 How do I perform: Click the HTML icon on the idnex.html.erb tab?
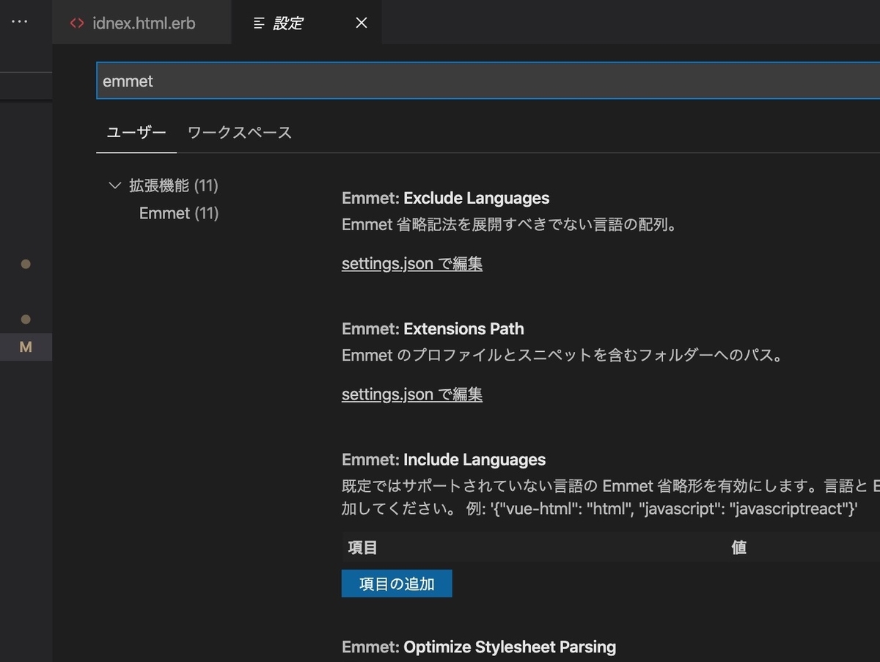point(77,23)
